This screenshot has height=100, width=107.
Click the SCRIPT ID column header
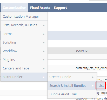(82, 51)
